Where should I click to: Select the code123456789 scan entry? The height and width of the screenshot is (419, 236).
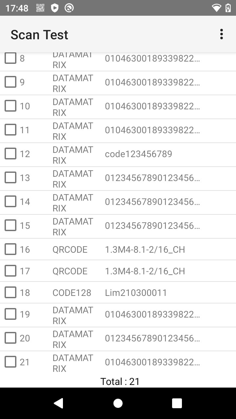pyautogui.click(x=138, y=154)
